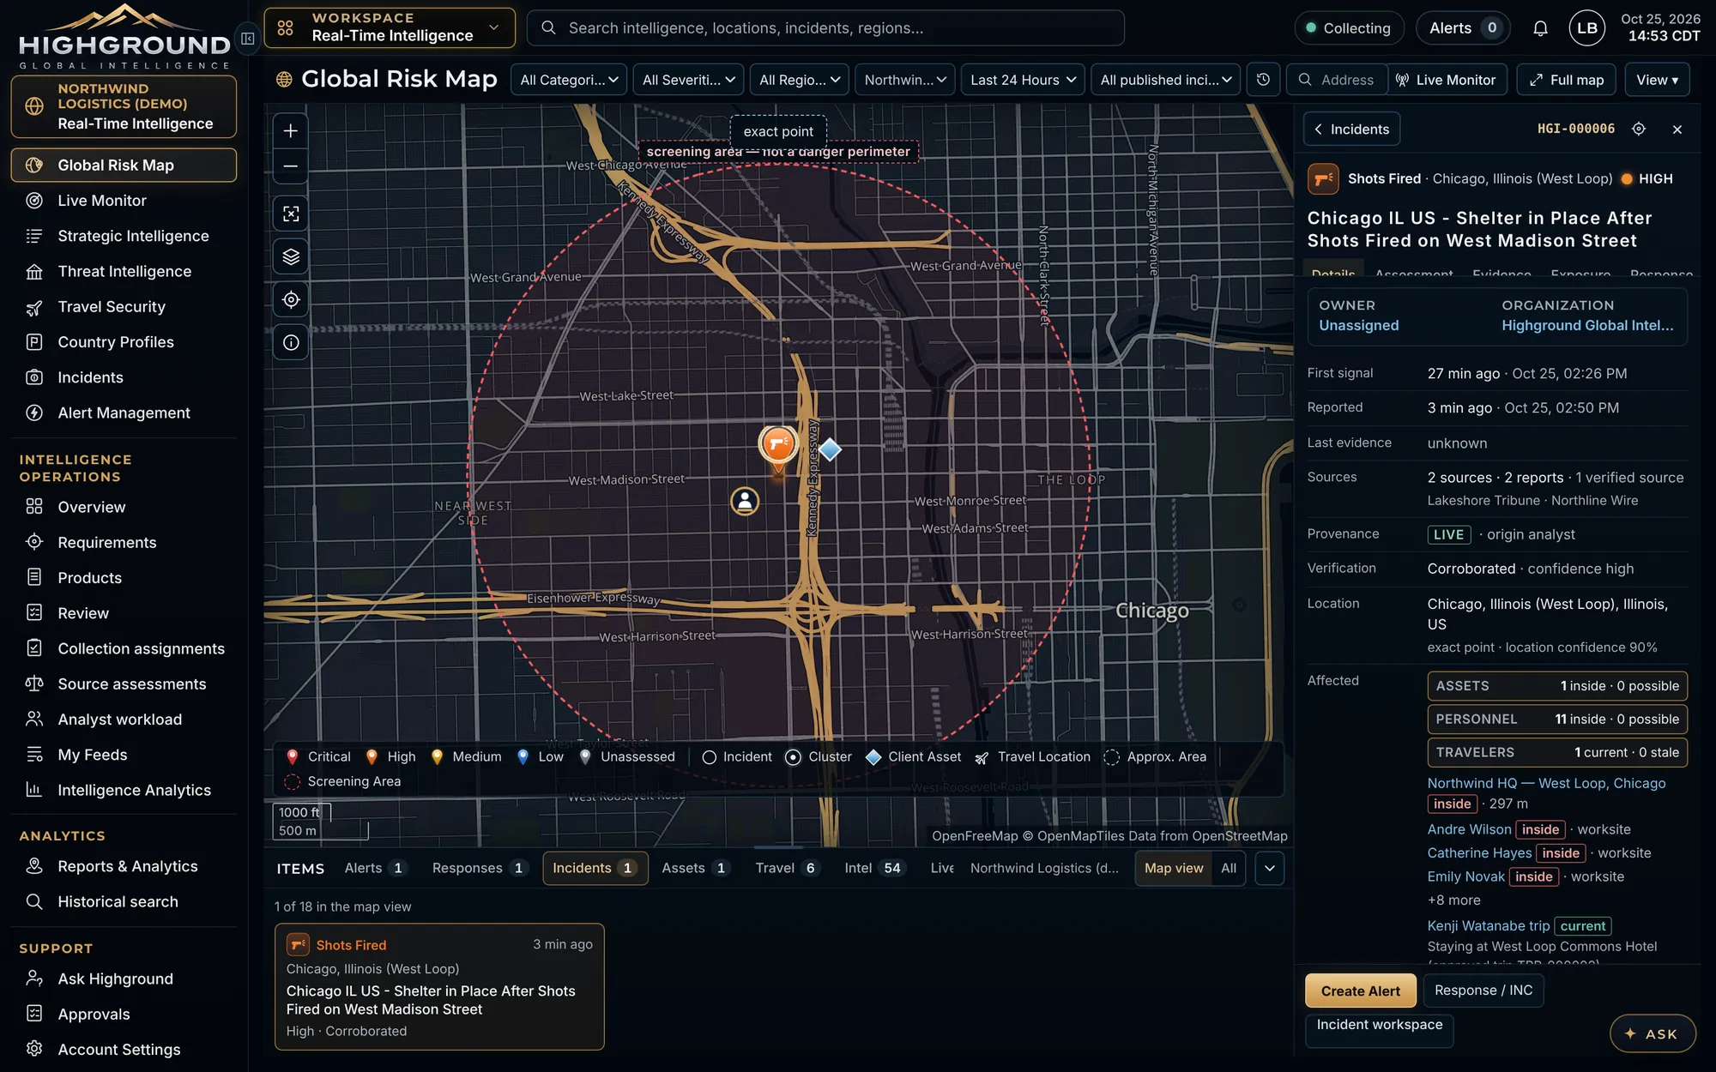The width and height of the screenshot is (1716, 1072).
Task: Open the map layers control
Action: [x=291, y=256]
